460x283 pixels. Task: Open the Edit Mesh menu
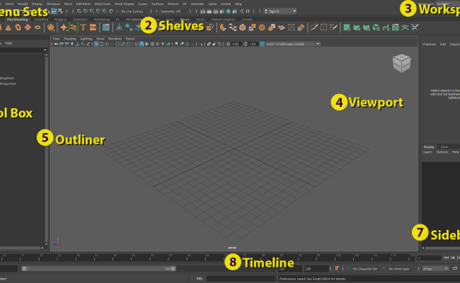pyautogui.click(x=84, y=4)
